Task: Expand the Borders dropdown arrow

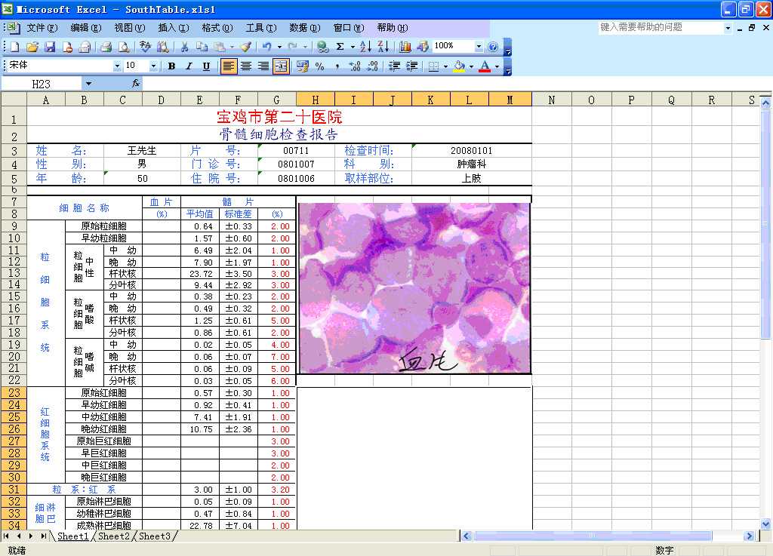Action: tap(445, 66)
